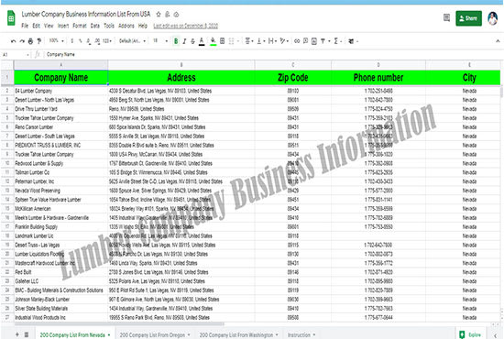Open horizontal align dropdown
The width and height of the screenshot is (504, 339).
tap(249, 41)
